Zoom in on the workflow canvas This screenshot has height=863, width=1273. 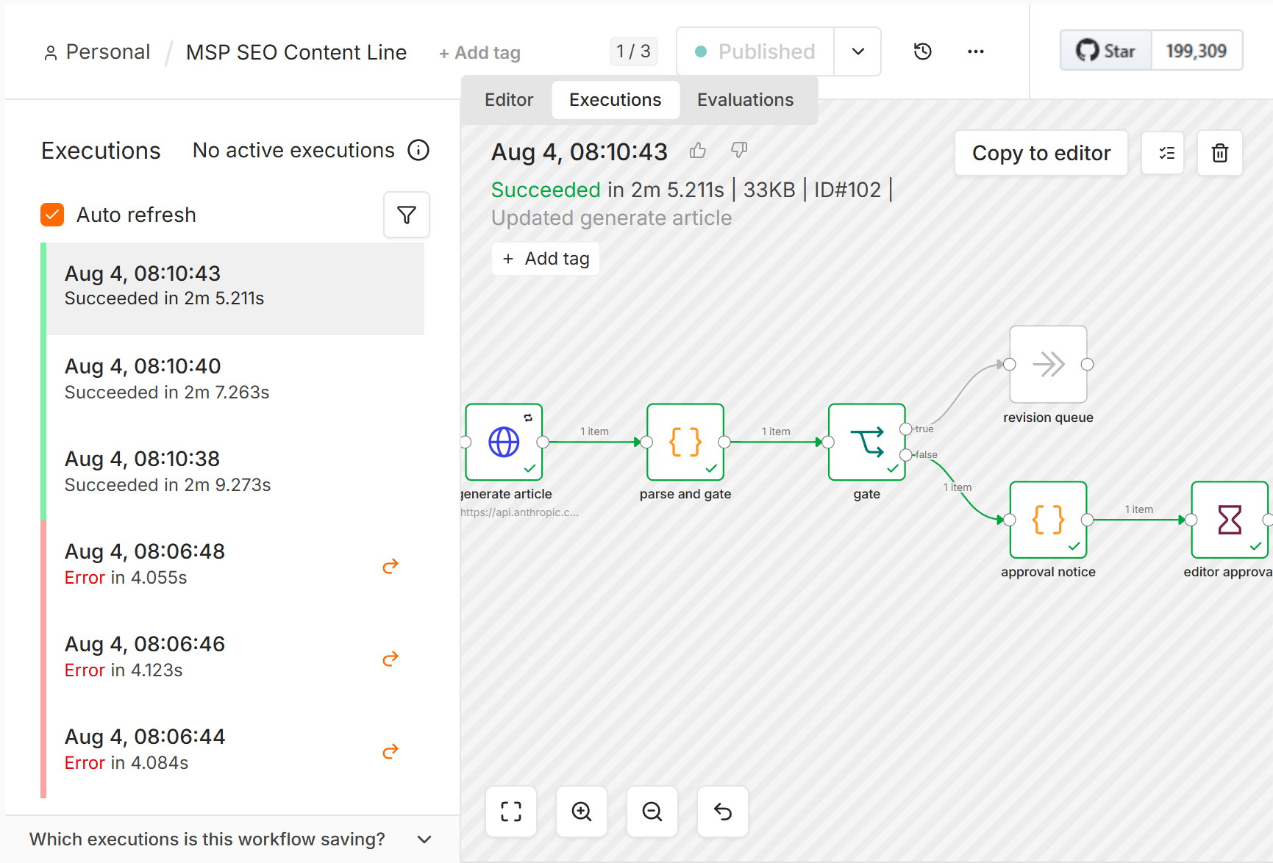582,812
